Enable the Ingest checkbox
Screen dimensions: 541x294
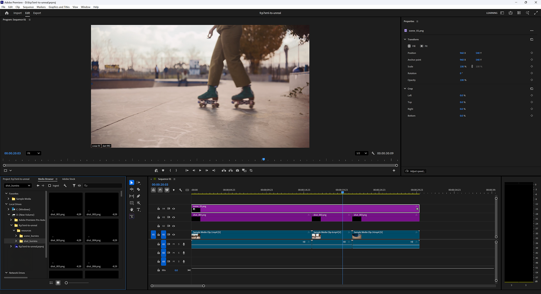point(50,185)
